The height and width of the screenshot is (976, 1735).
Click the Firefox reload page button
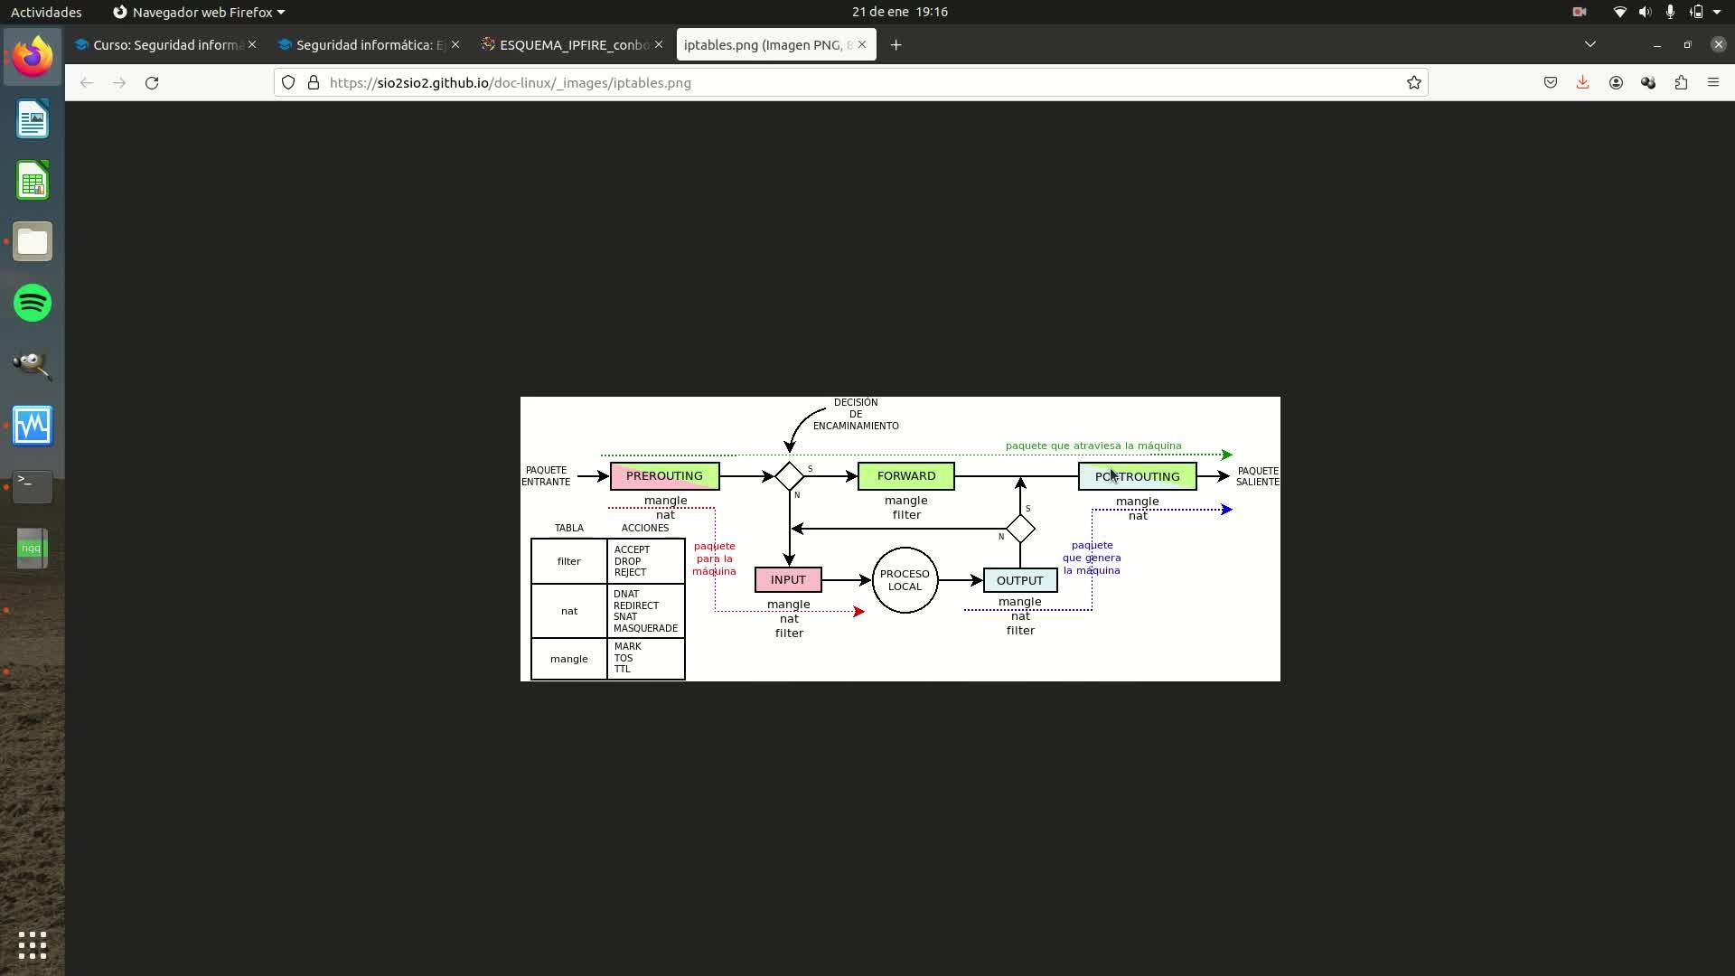pos(152,82)
